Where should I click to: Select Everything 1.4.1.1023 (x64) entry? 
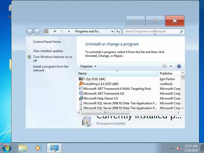pos(101,84)
